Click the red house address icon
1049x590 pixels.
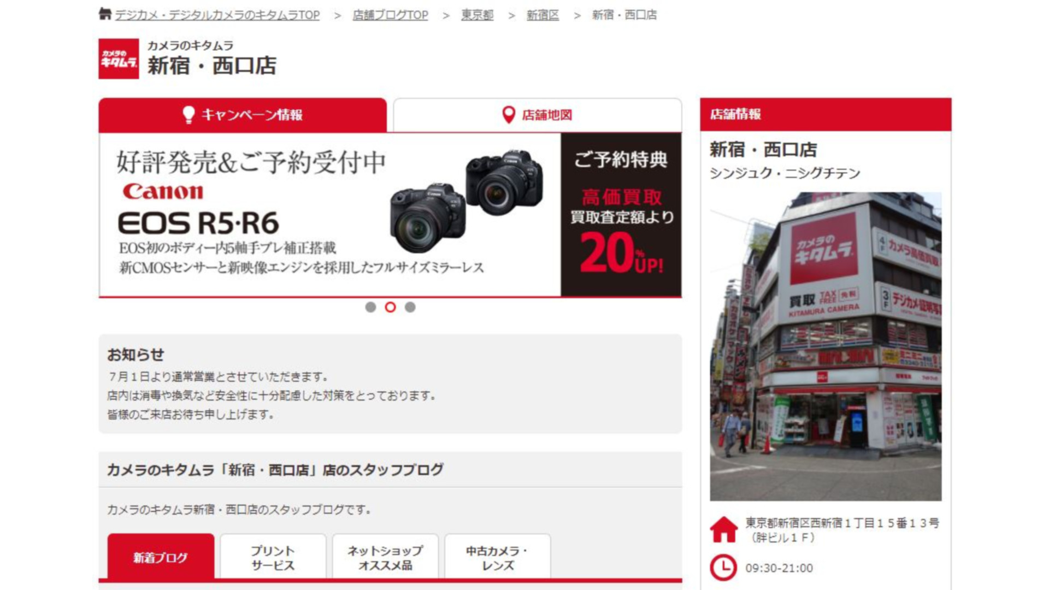(x=723, y=529)
